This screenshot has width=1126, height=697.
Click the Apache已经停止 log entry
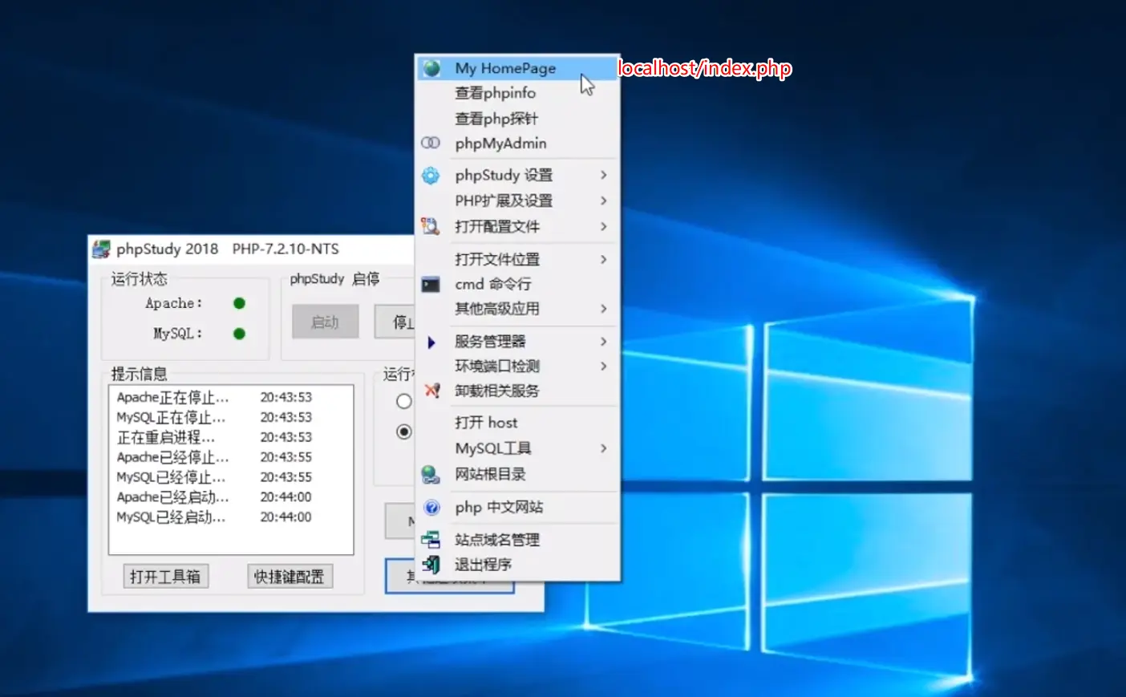(x=214, y=457)
